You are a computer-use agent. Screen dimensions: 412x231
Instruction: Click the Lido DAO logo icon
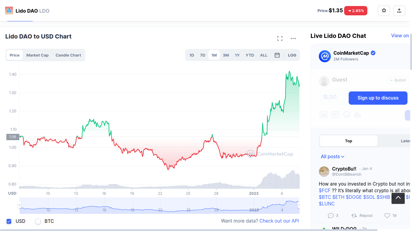[9, 11]
